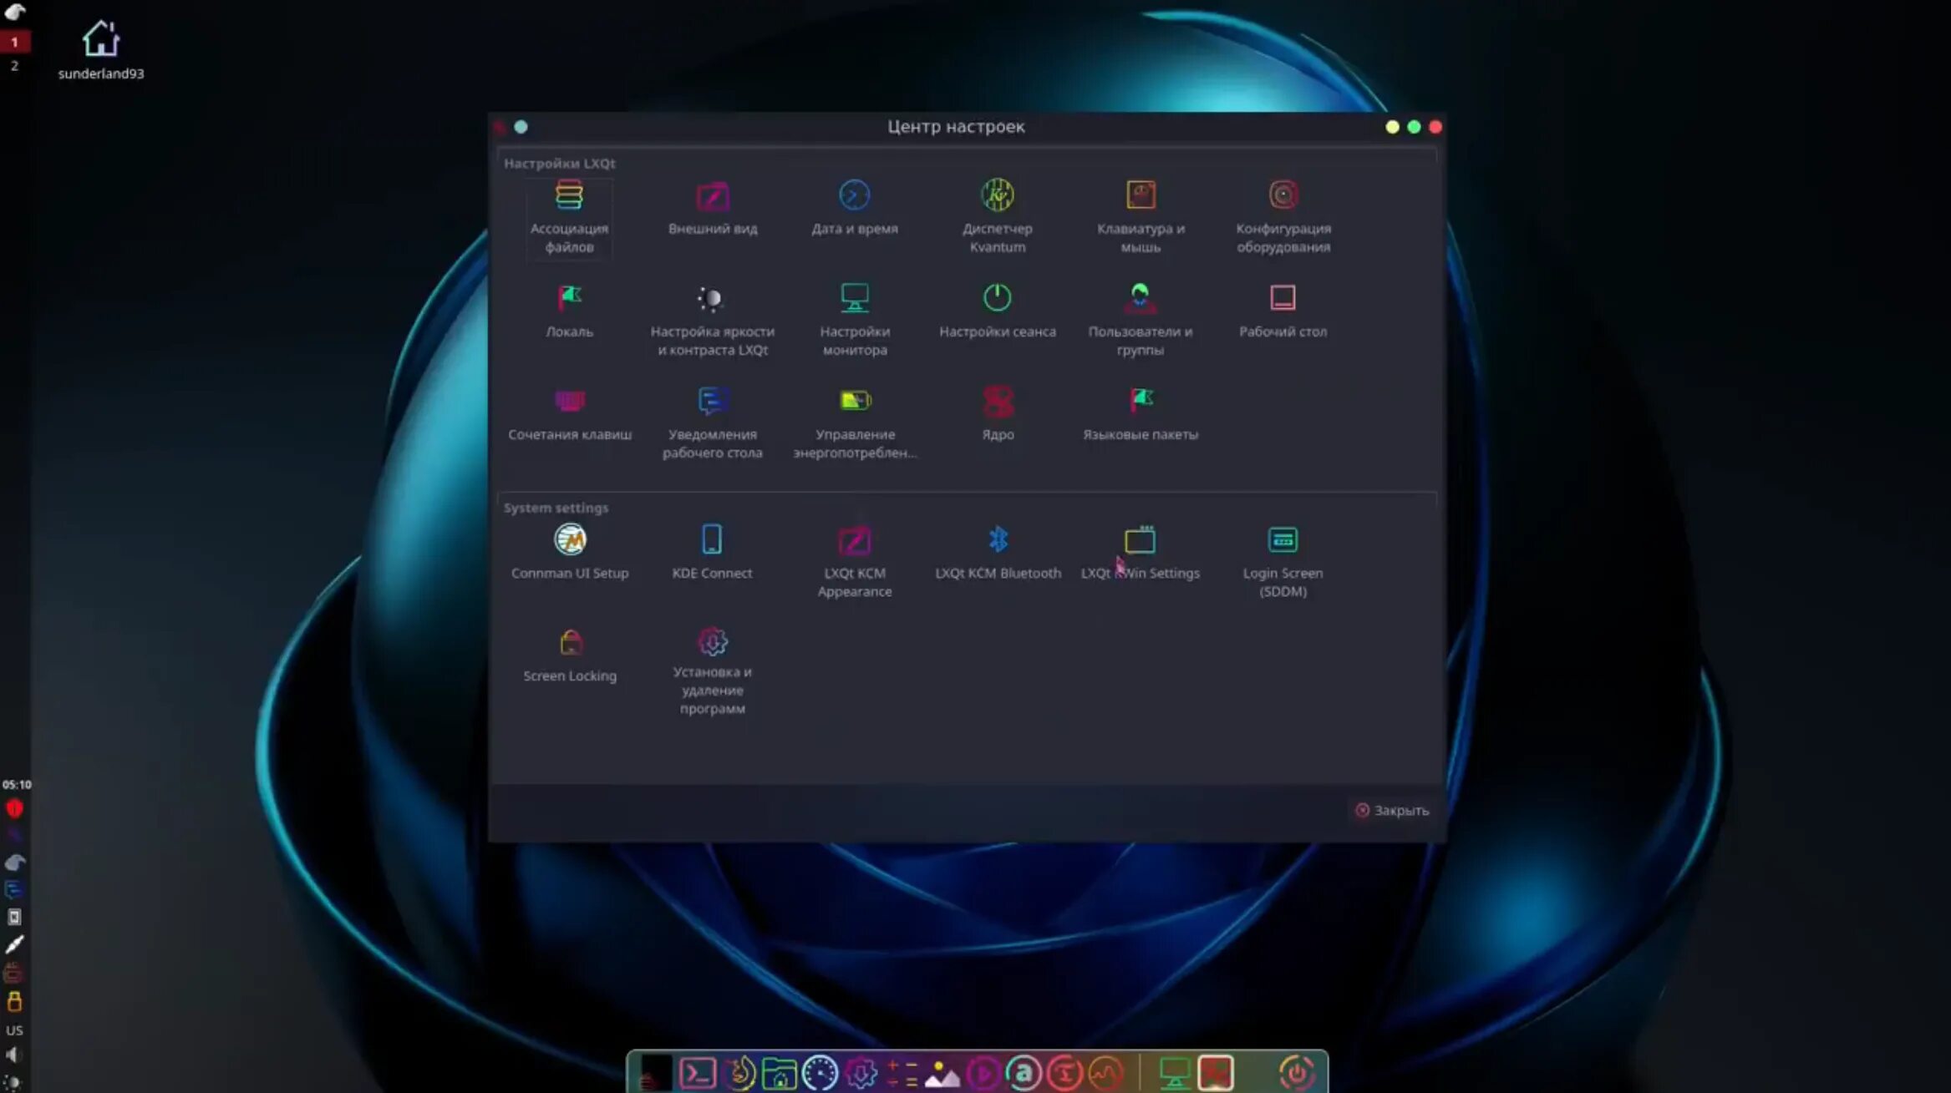The width and height of the screenshot is (1951, 1093).
Task: Open Screen Locking settings
Action: 570,655
